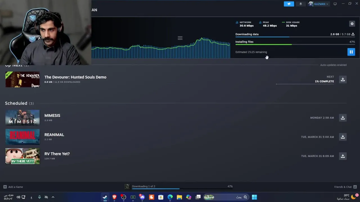Click the DISK USAGE 31 Mbps stat
Screen dimensions: 360x202
pos(291,24)
